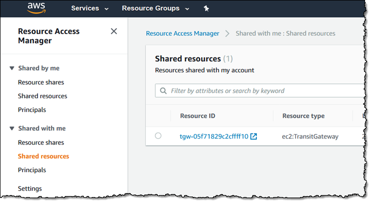Click the search magnifier icon
The image size is (372, 203).
163,91
